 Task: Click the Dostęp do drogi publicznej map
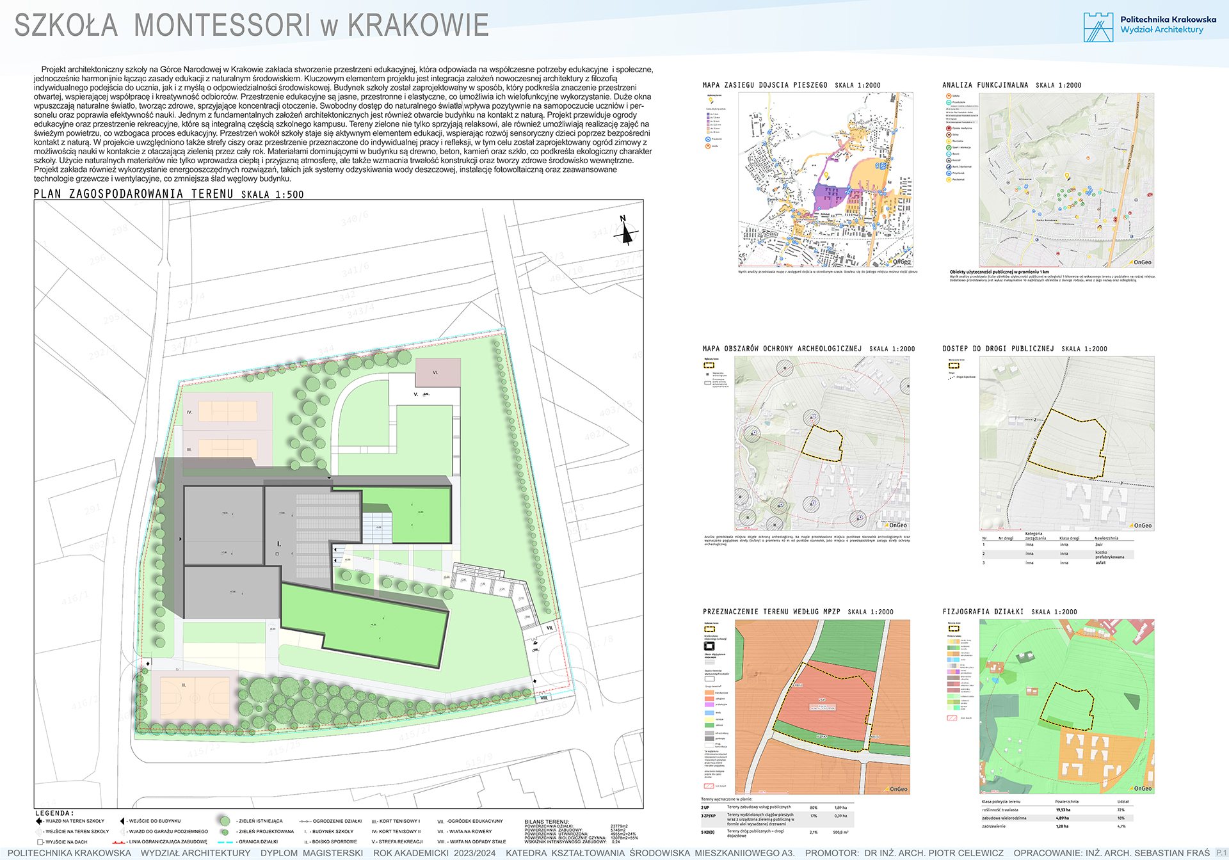point(1066,443)
